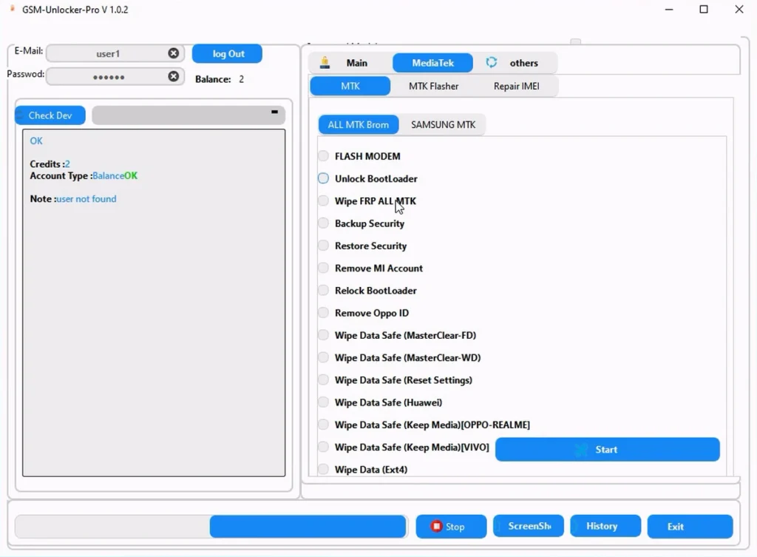Screen dimensions: 757x557
Task: Switch to the MTK Flasher tab
Action: point(433,86)
